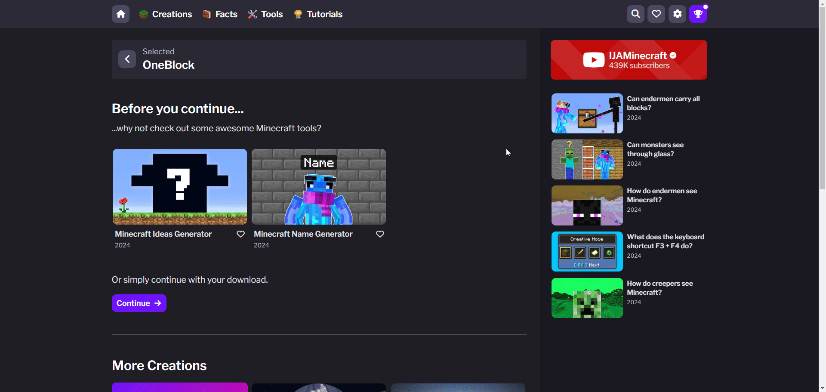
Task: Click the 'How do creepers see Minecraft?' thumbnail
Action: [587, 298]
